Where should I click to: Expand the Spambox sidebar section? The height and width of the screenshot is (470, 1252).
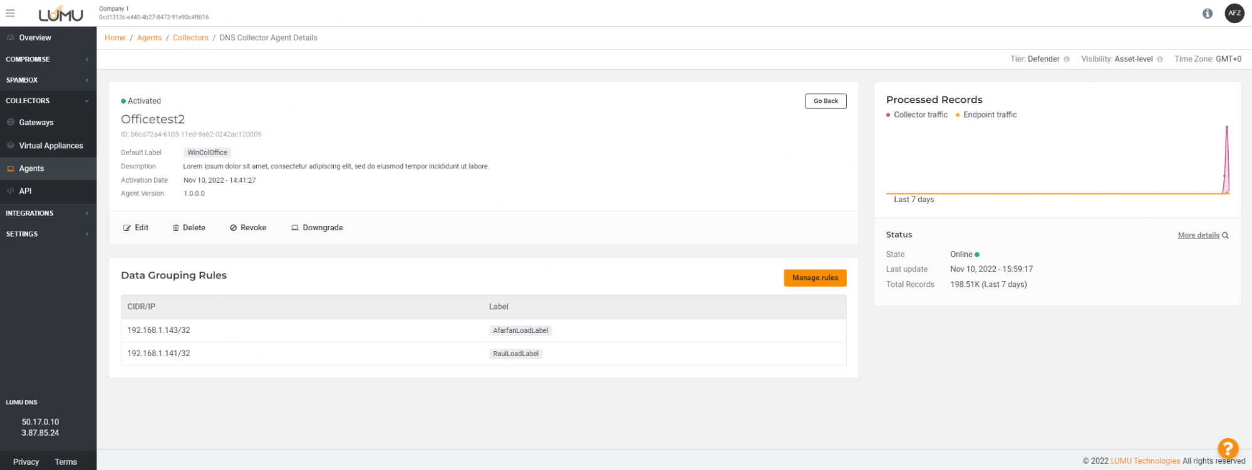(x=48, y=80)
